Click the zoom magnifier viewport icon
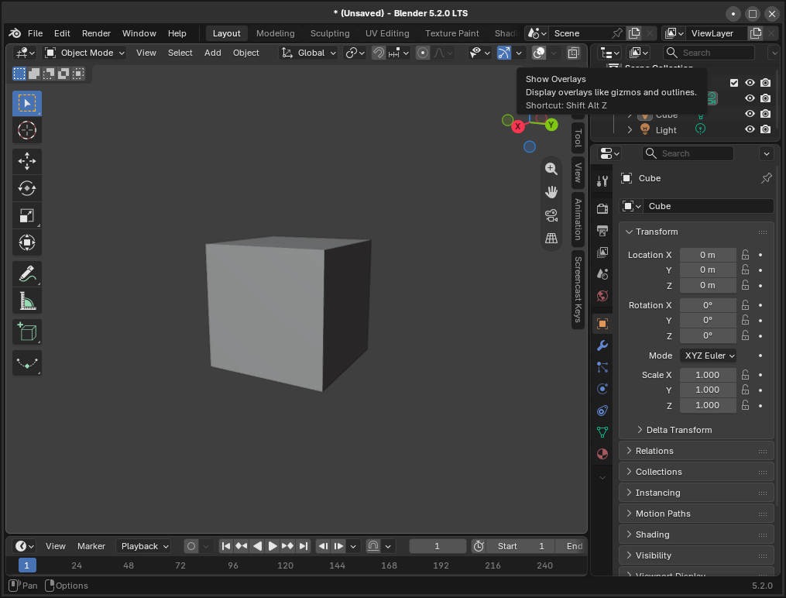Screen dimensions: 786x598 [551, 169]
